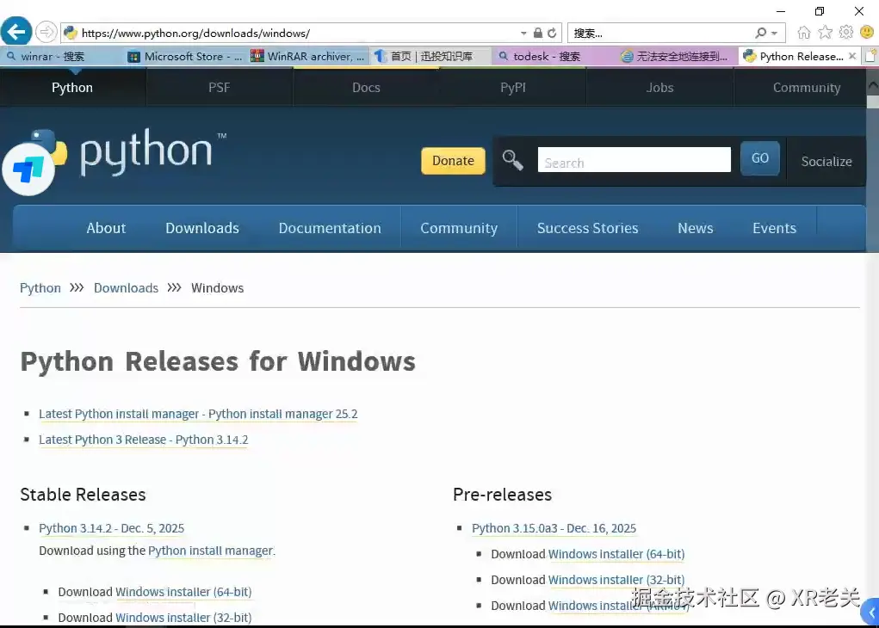Click the browser Home icon
Screen dimensions: 879x628
coord(804,33)
